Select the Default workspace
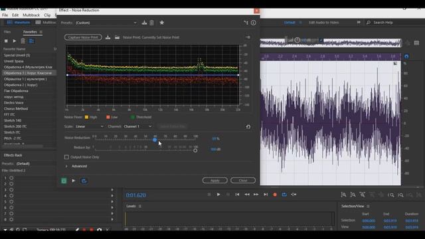 290,23
